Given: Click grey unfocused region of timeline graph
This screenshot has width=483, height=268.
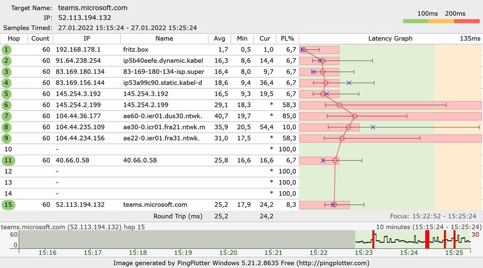Looking at the screenshot, I should (187, 239).
